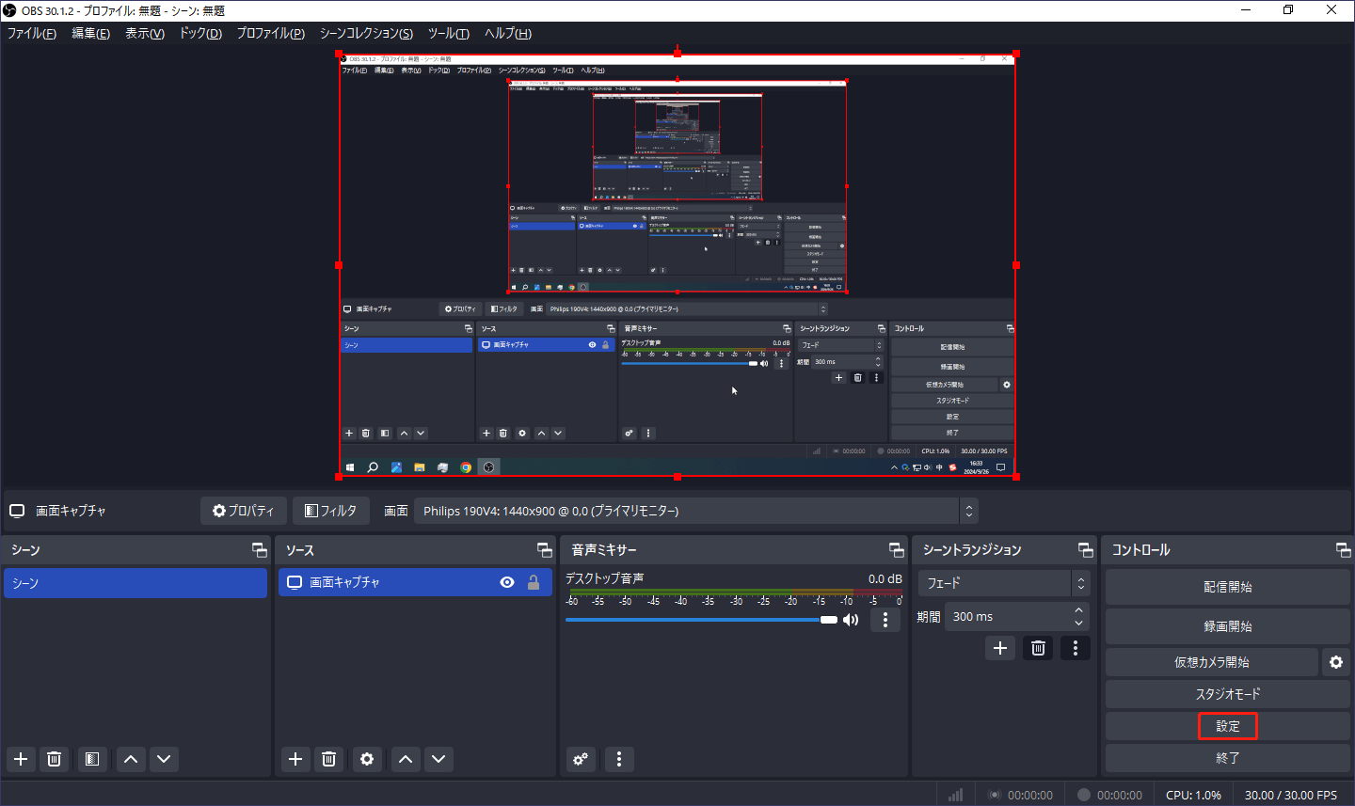Open source properties gear in Sources dock
The height and width of the screenshot is (806, 1355).
367,759
